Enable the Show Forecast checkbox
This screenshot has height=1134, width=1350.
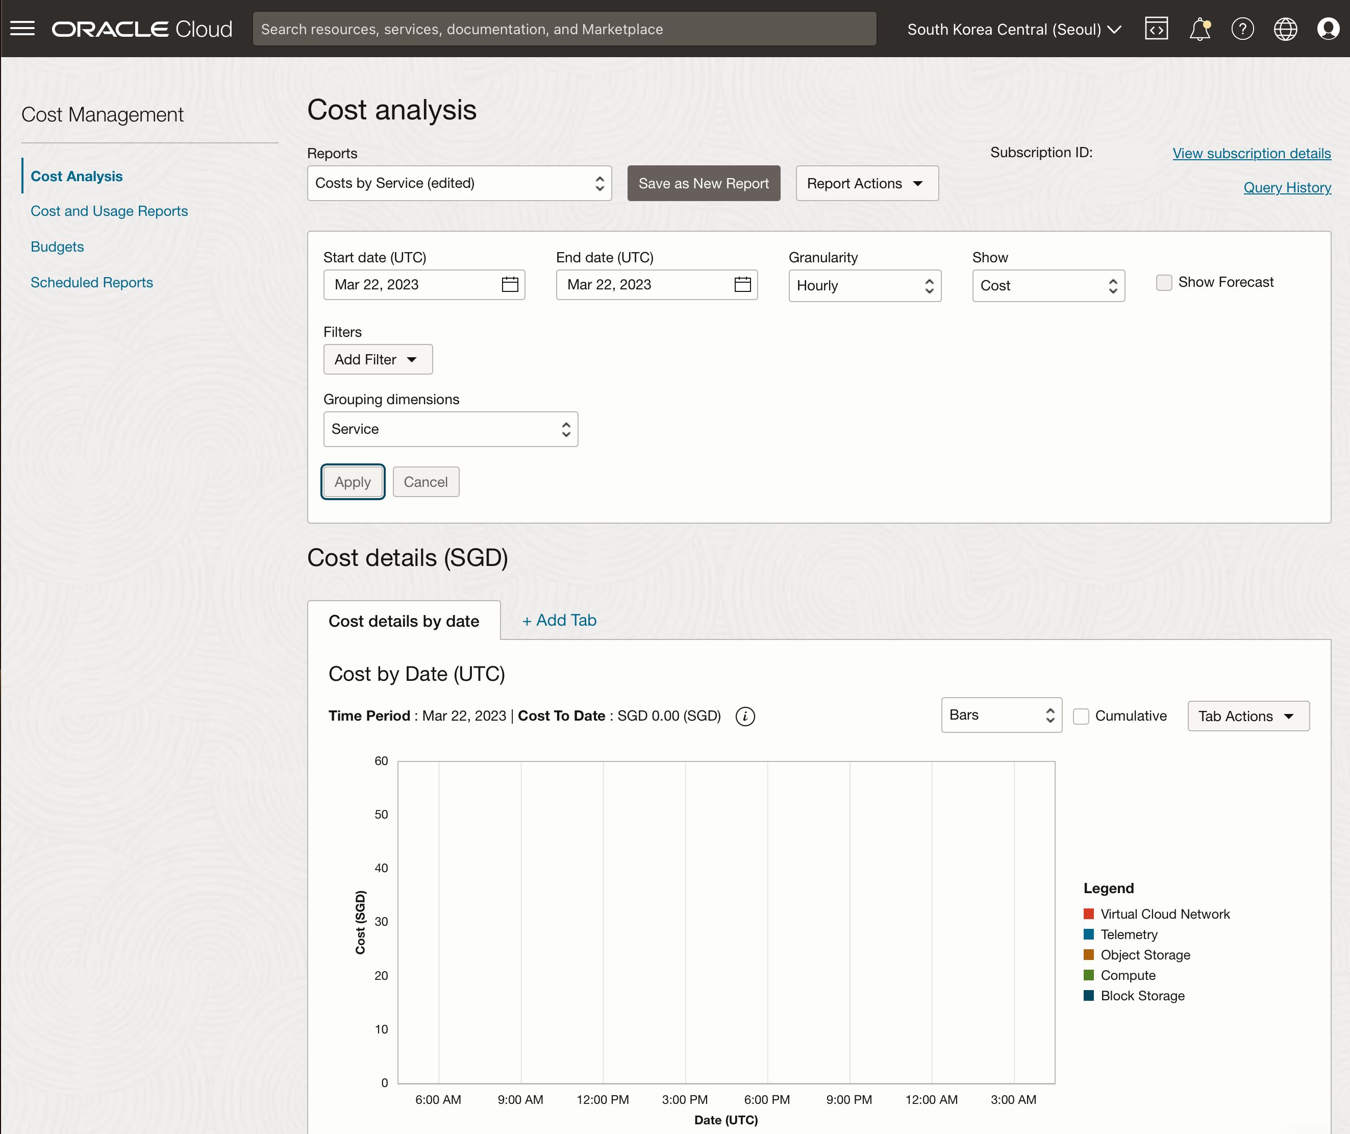click(1164, 282)
